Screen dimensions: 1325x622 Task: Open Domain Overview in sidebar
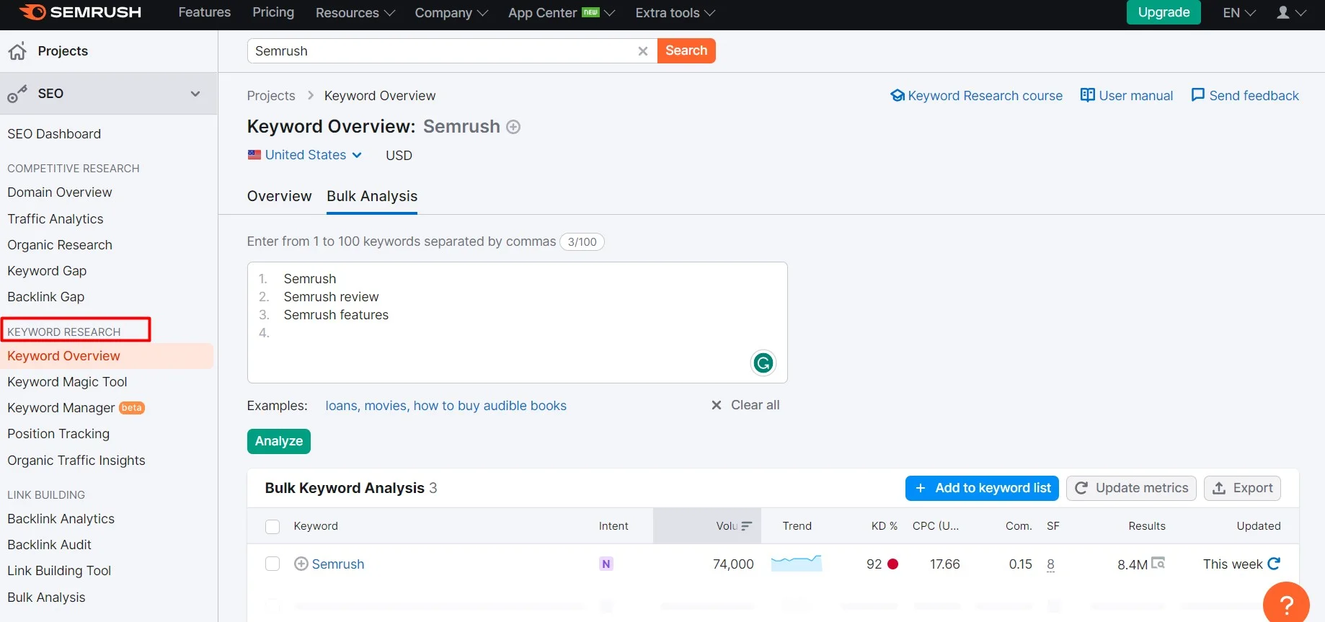60,192
